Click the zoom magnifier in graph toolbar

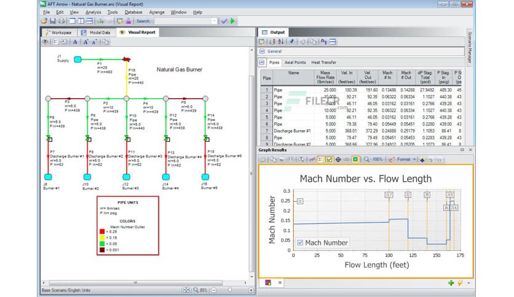(x=366, y=160)
